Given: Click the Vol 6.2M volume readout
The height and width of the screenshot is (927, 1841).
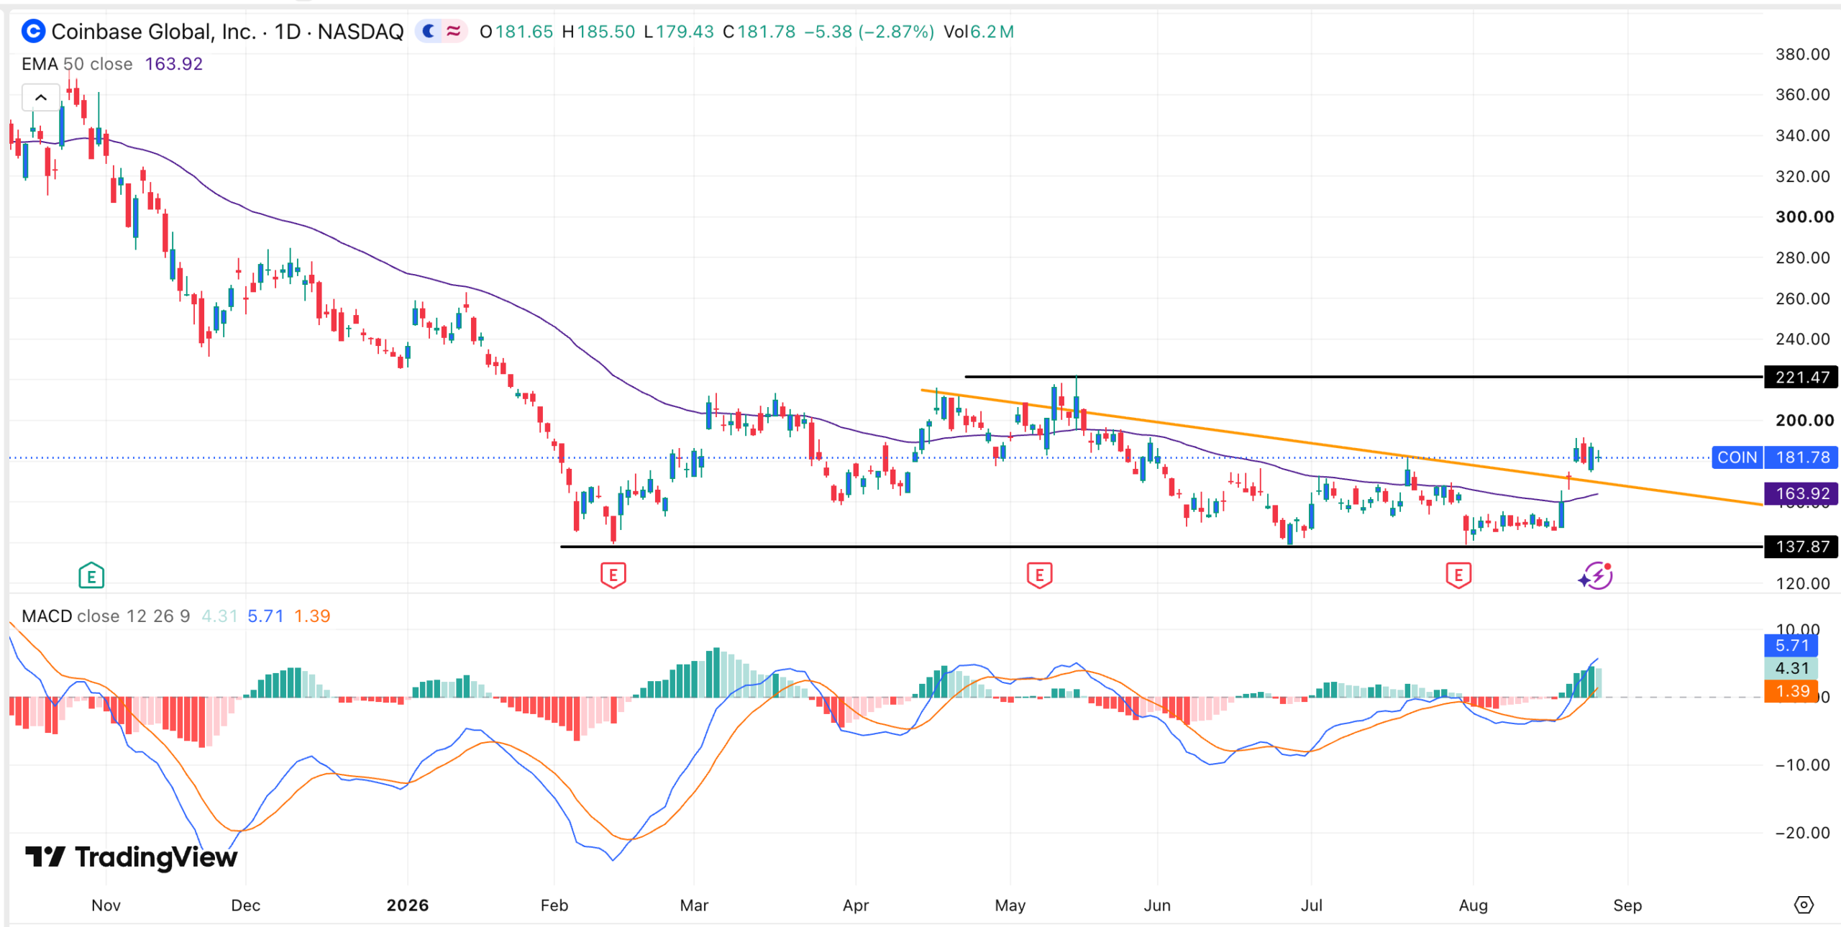Looking at the screenshot, I should (x=979, y=32).
